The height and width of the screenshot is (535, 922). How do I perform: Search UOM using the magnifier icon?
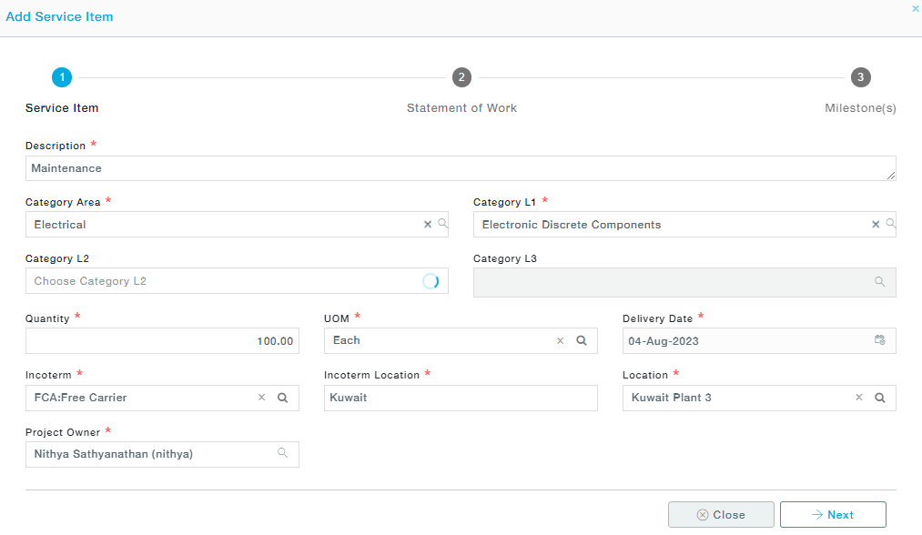[x=582, y=341]
